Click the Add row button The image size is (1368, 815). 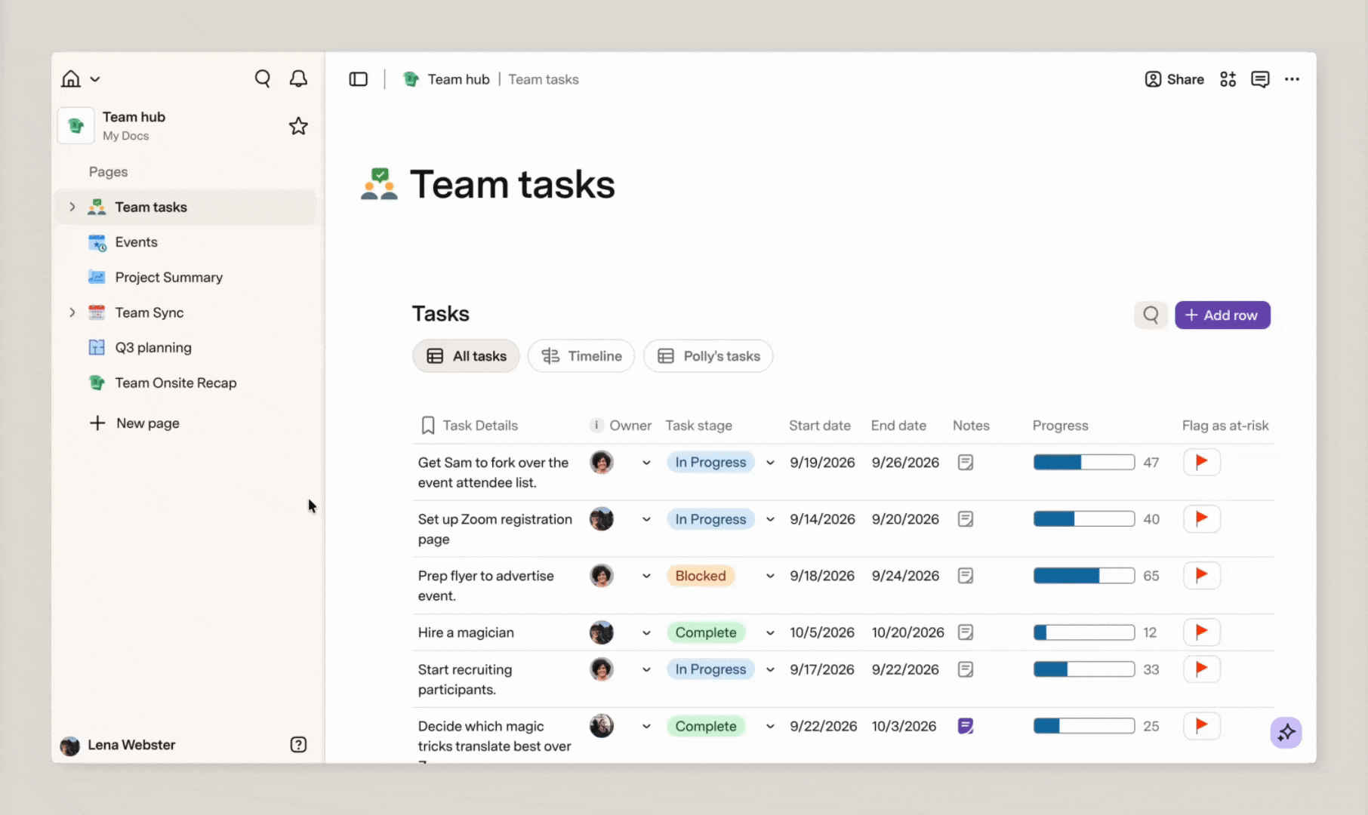(x=1222, y=315)
